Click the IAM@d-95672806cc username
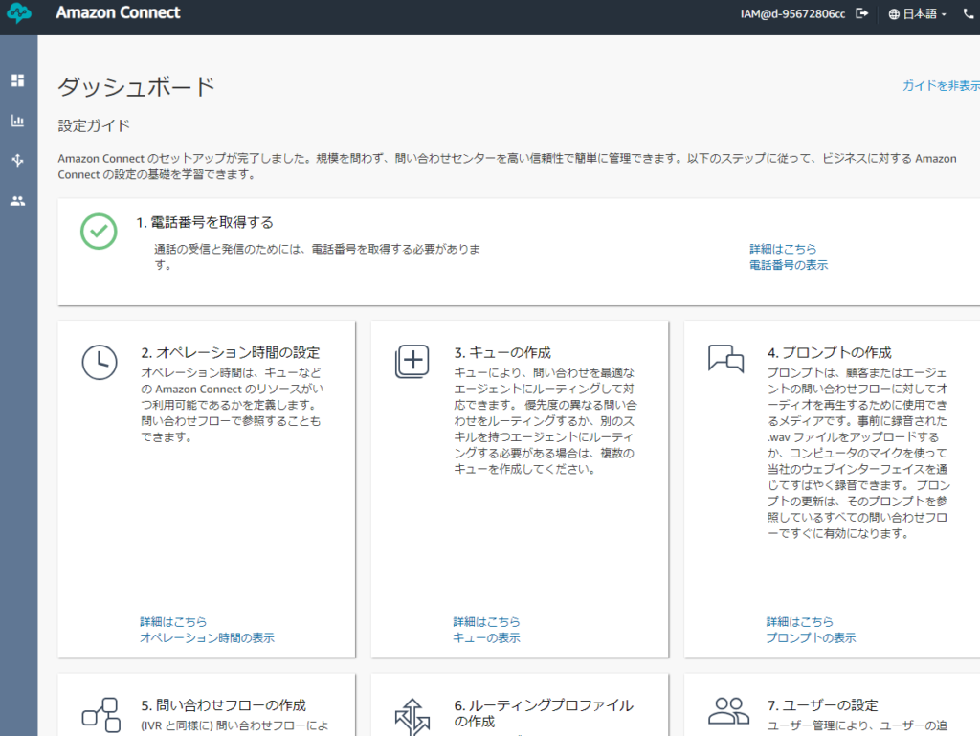The height and width of the screenshot is (736, 980). (792, 13)
